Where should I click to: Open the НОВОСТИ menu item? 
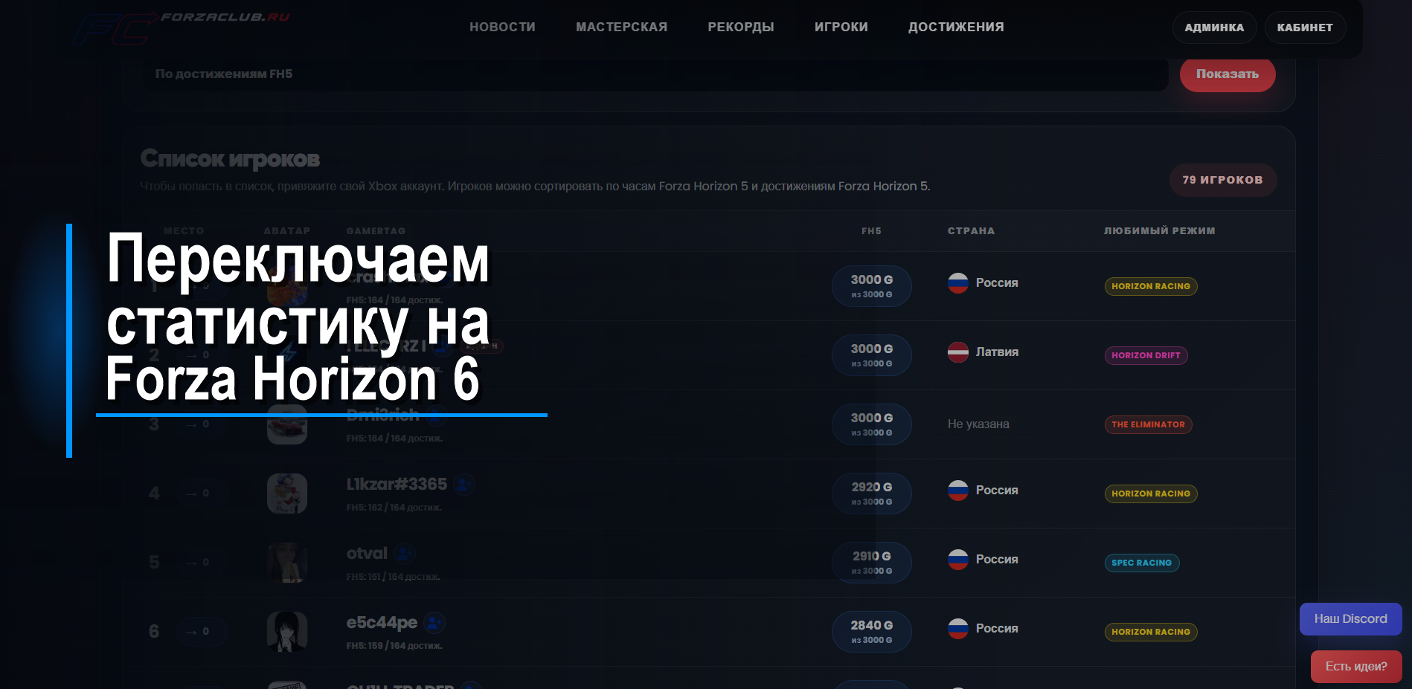[502, 27]
